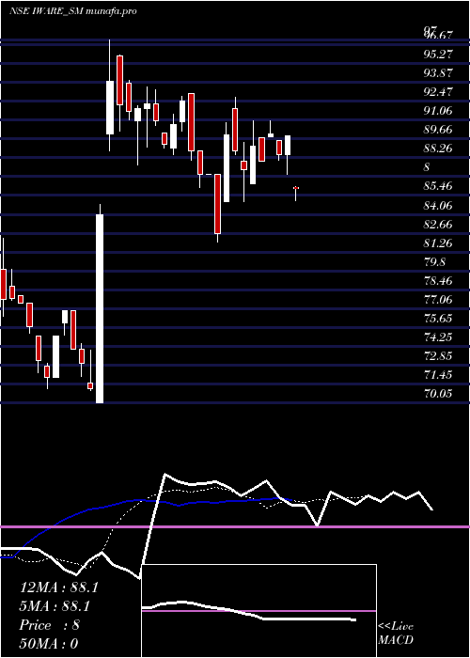The width and height of the screenshot is (470, 658).
Task: Click the tall white gap-up candlestick
Action: tap(100, 308)
